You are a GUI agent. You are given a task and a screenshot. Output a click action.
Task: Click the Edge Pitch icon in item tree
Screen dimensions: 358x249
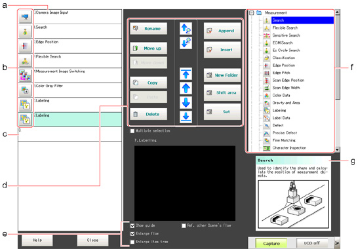tap(266, 73)
